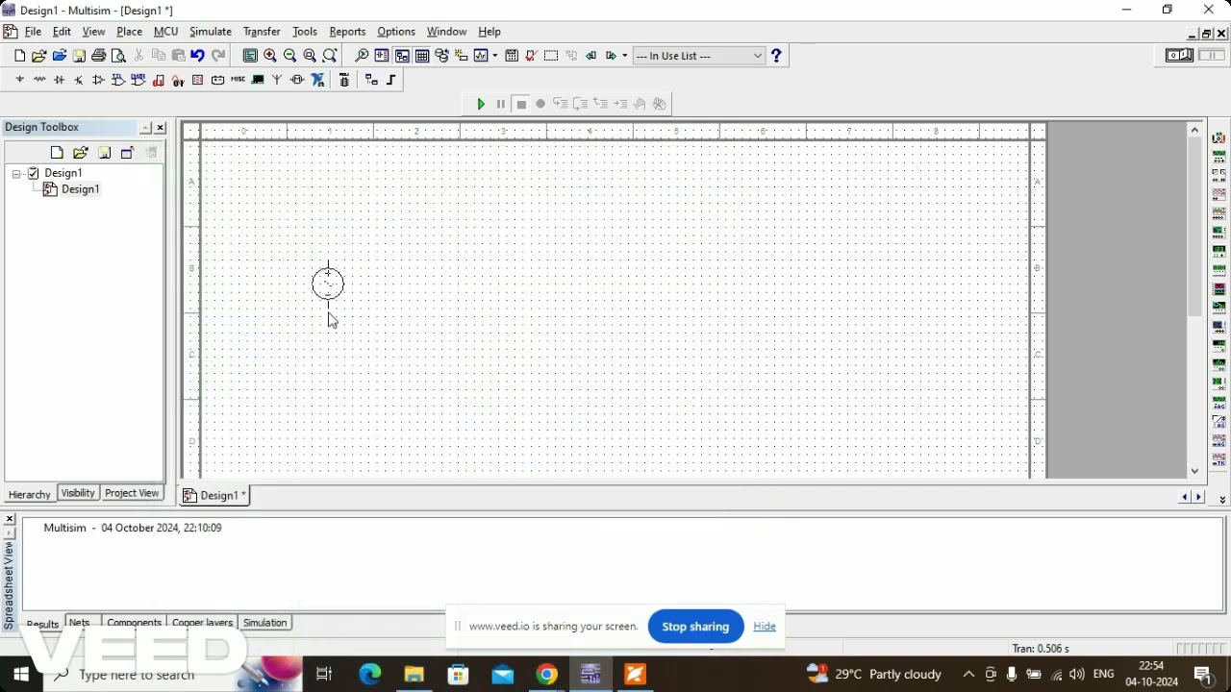Switch to the Hierarchy tab
This screenshot has width=1231, height=692.
pyautogui.click(x=30, y=494)
